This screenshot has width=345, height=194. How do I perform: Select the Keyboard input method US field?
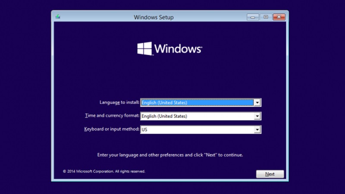click(x=201, y=130)
